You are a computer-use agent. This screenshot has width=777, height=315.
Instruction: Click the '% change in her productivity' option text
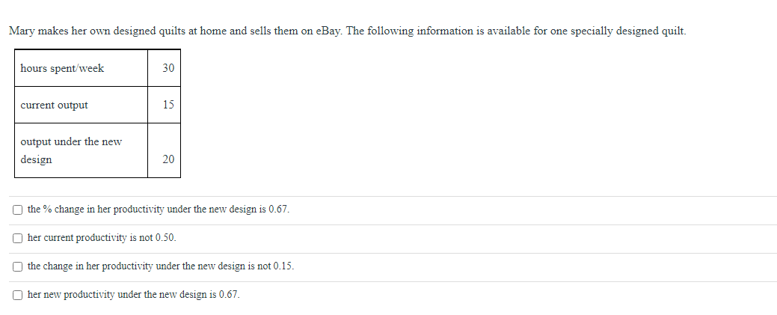(158, 210)
